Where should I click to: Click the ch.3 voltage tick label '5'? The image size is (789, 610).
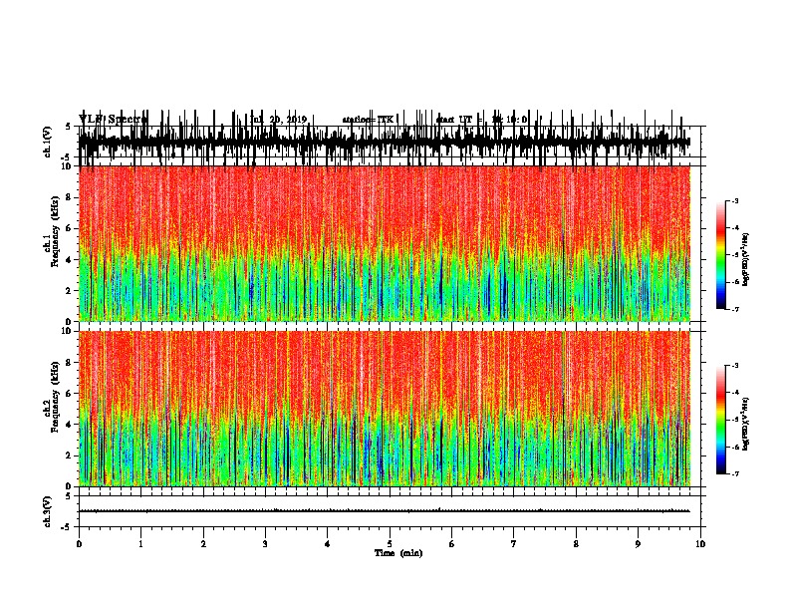point(70,496)
